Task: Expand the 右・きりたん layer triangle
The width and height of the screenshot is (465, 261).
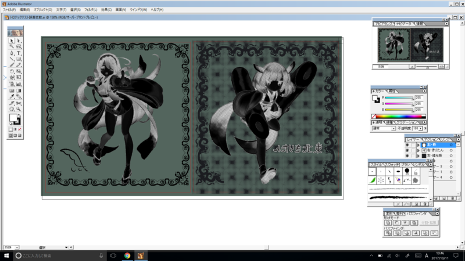Action: coord(419,150)
